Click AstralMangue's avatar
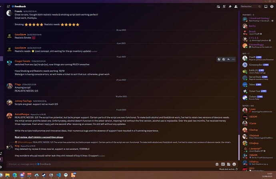 point(9,116)
